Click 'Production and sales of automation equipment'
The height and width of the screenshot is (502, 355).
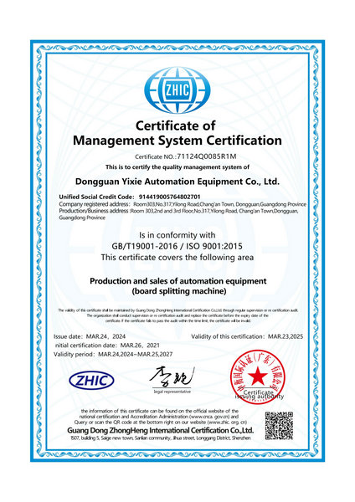pos(177,281)
